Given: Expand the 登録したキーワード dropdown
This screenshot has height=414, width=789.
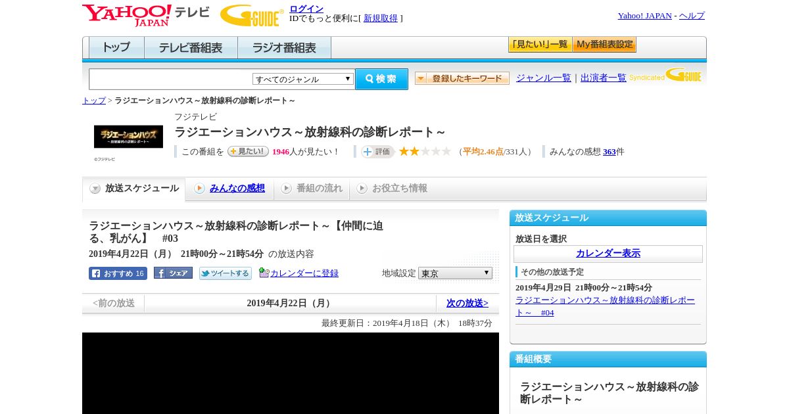Looking at the screenshot, I should pyautogui.click(x=462, y=78).
